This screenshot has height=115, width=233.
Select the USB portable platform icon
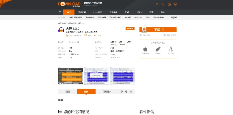coord(158,49)
